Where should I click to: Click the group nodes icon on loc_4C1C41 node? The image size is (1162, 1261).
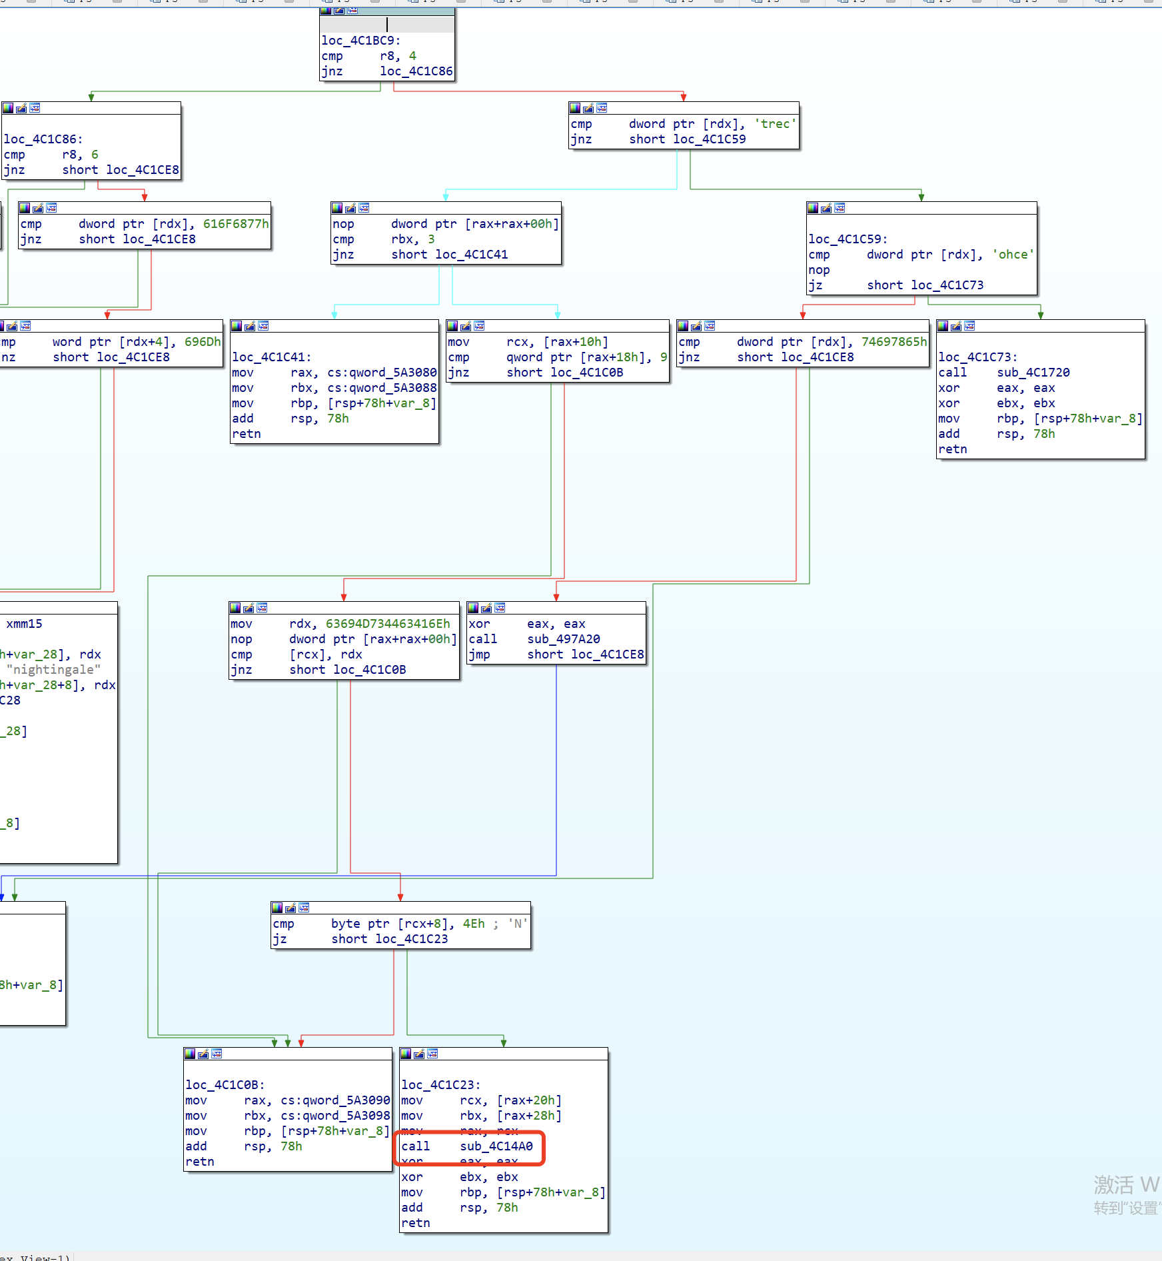point(263,326)
